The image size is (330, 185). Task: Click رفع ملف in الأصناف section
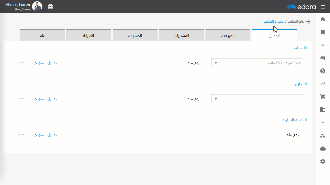193,63
